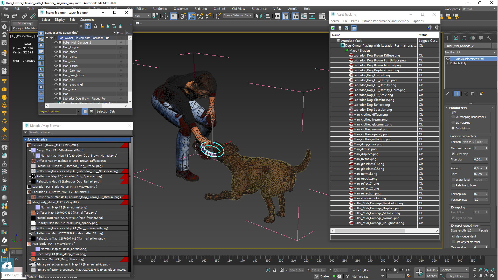Viewport: 498px width, 280px height.
Task: Click the Maximize Viewport toggle icon
Action: 493,276
